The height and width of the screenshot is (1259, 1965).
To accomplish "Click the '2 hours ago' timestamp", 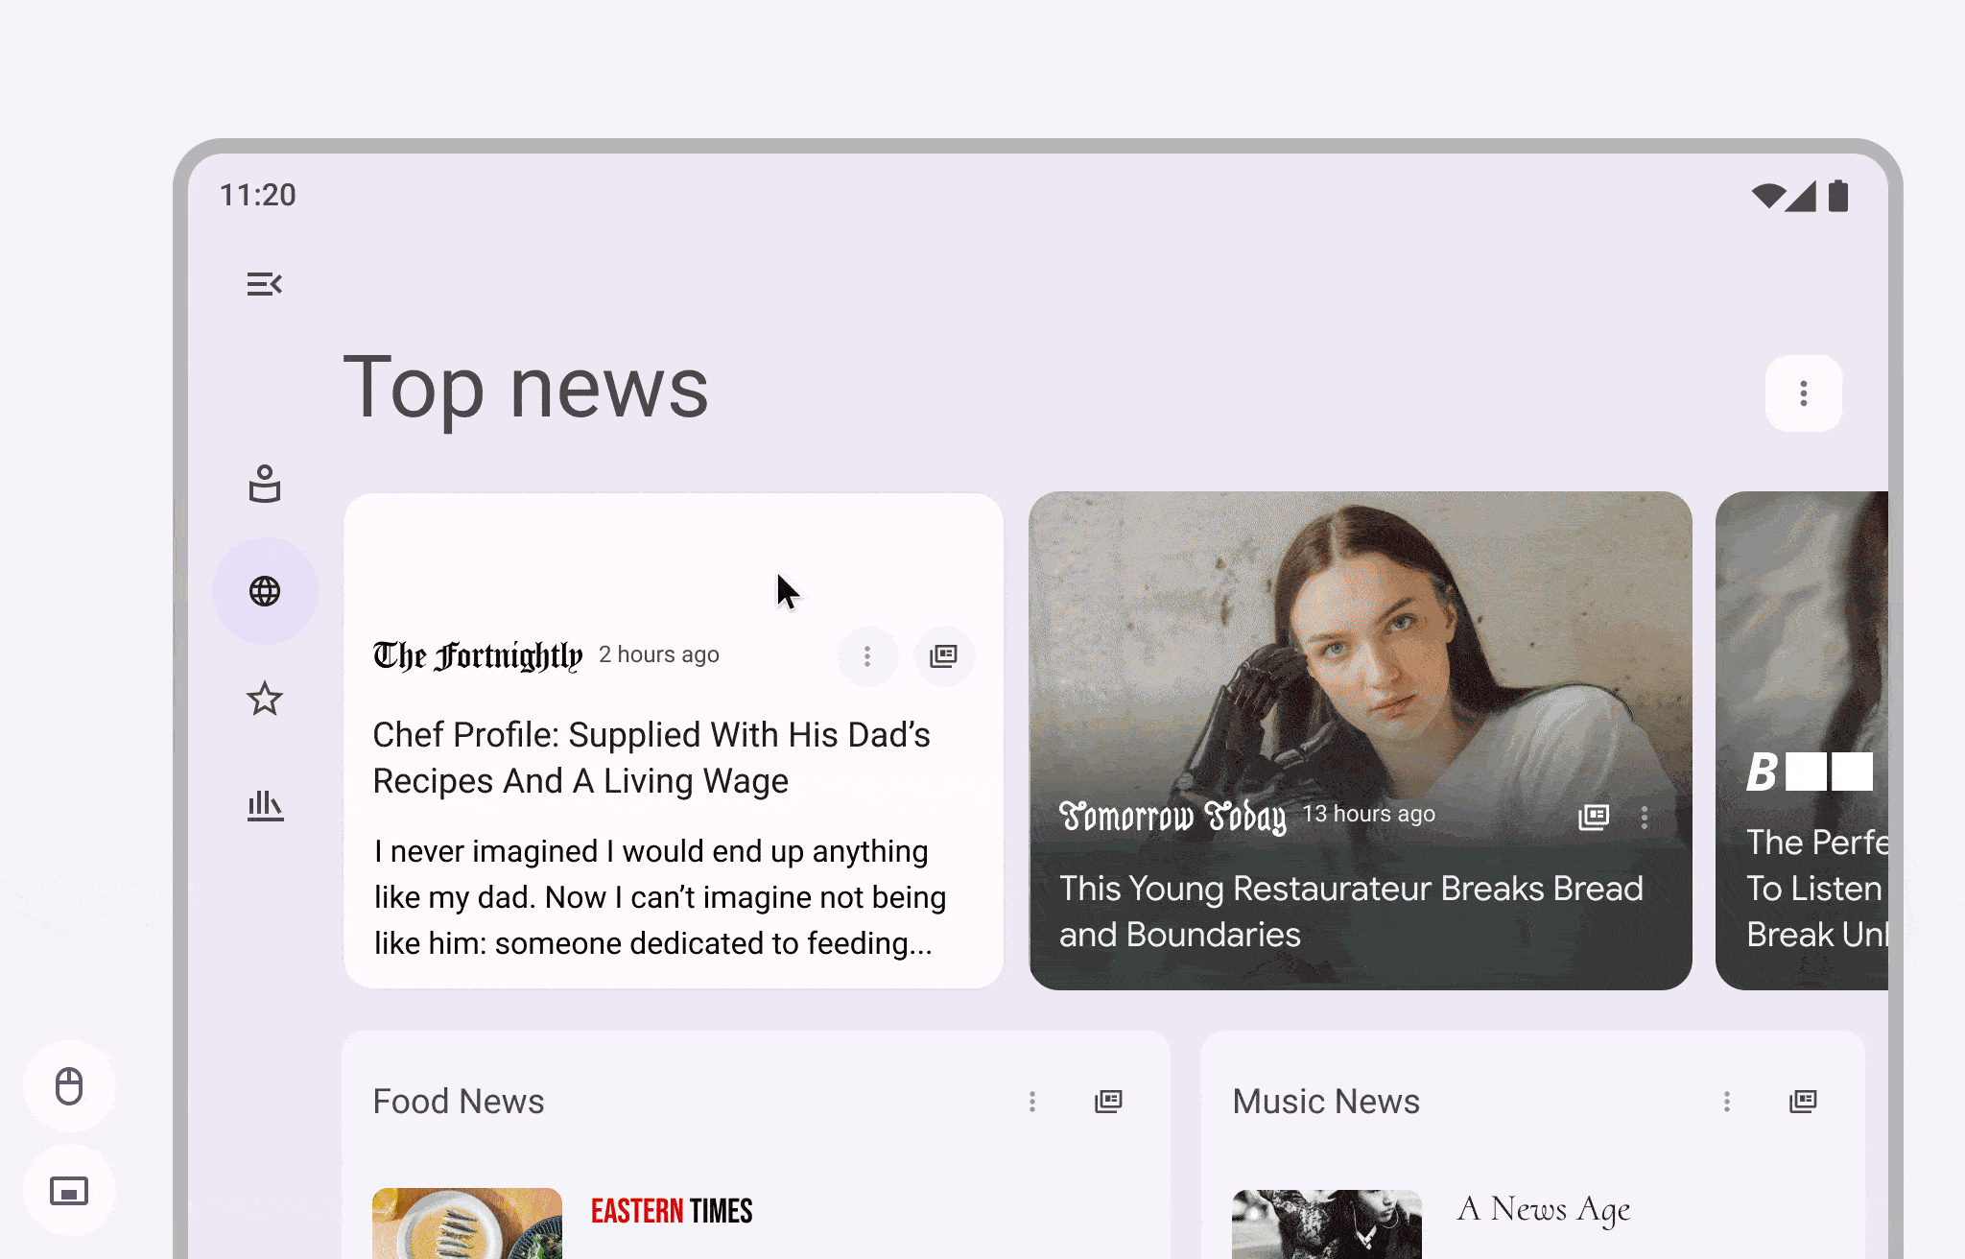I will 659,654.
